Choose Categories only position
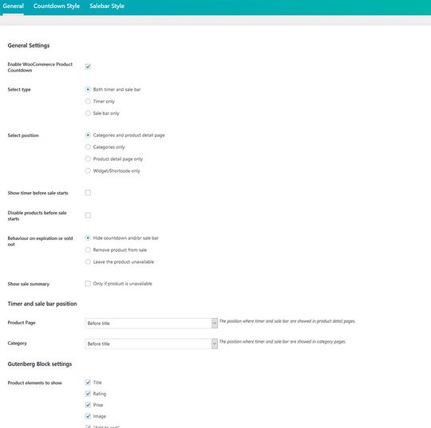 click(88, 147)
